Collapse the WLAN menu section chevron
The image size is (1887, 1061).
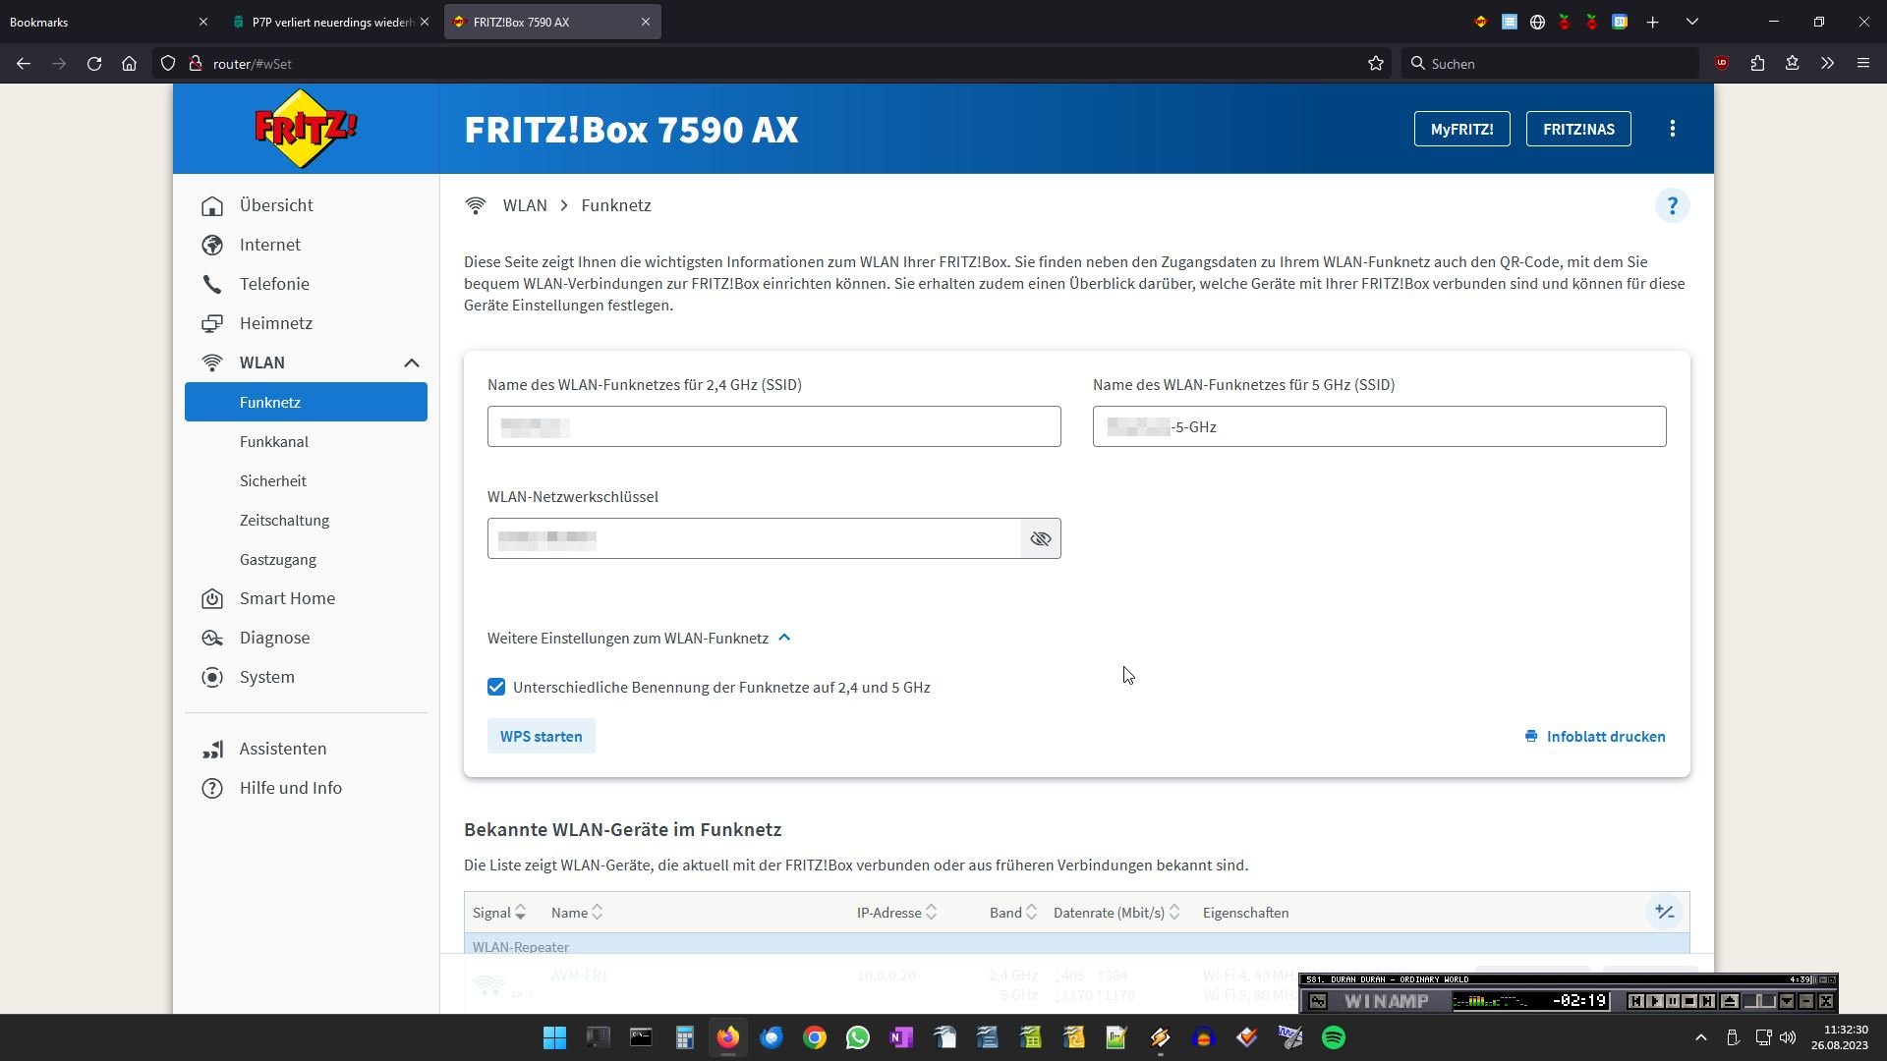point(411,363)
